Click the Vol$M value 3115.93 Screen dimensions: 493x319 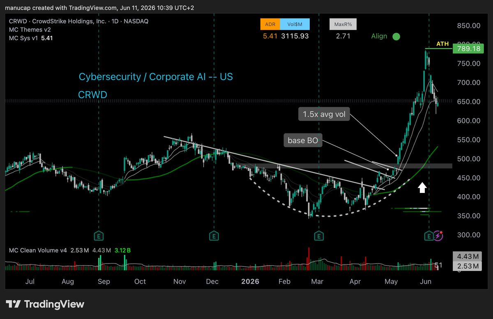[x=295, y=36]
